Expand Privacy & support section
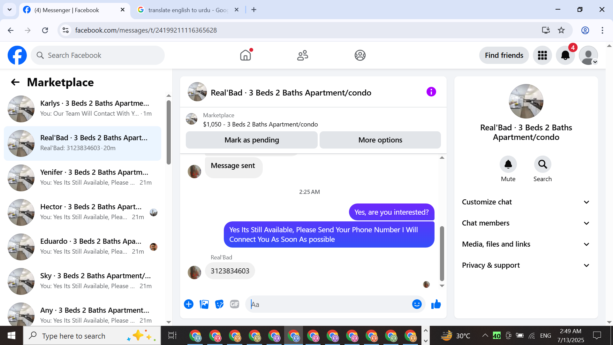613x345 pixels. 526,265
